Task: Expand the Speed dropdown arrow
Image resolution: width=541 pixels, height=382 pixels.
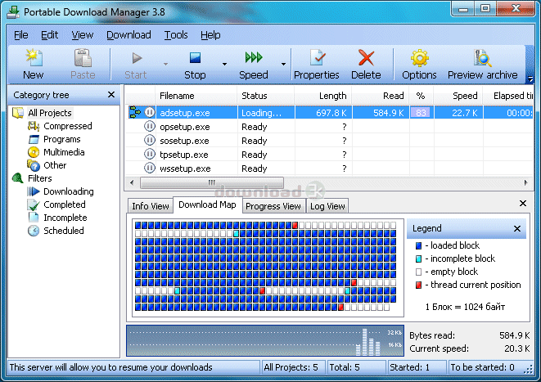Action: tap(284, 64)
